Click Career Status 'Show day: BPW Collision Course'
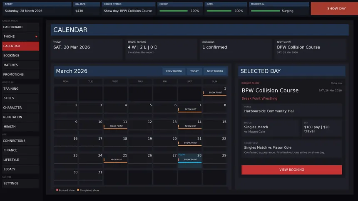This screenshot has height=201, width=358. pyautogui.click(x=128, y=11)
